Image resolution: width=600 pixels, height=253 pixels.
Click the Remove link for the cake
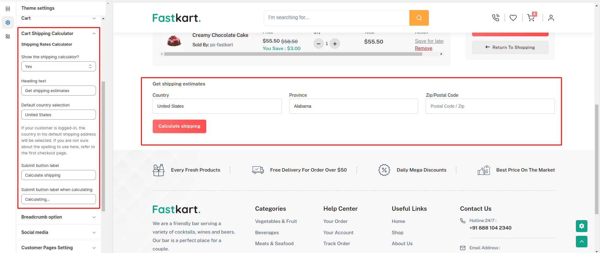(x=424, y=48)
